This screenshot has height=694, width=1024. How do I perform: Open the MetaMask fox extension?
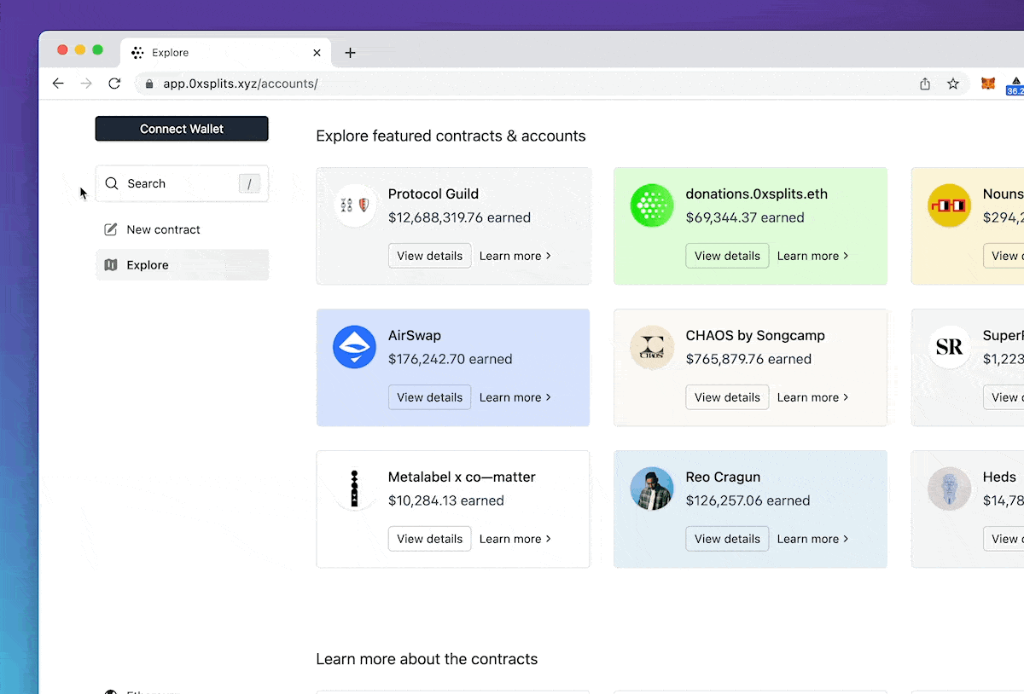pyautogui.click(x=988, y=84)
